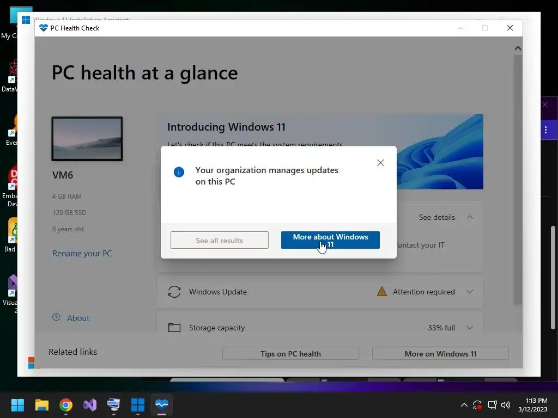
Task: Click Tips on PC health button
Action: point(290,354)
